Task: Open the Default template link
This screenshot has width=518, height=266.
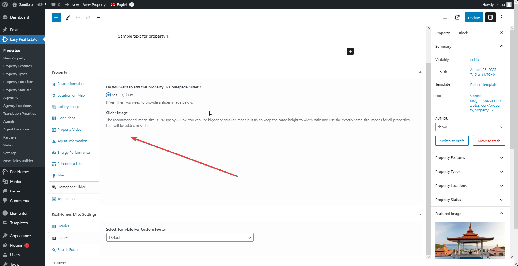Action: (x=483, y=84)
